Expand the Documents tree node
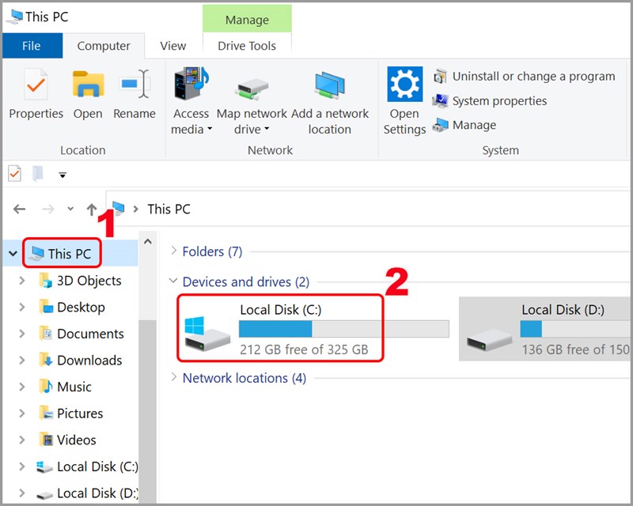 (x=22, y=334)
